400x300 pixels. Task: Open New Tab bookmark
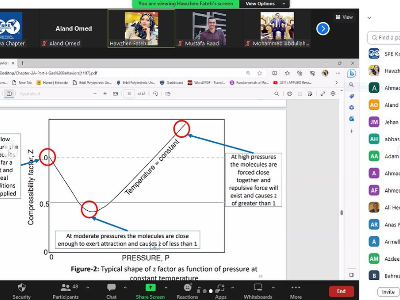(22, 82)
